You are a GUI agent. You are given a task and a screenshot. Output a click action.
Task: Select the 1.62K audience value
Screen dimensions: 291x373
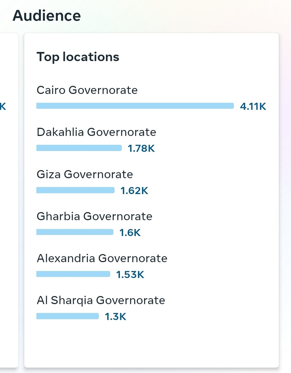[134, 191]
